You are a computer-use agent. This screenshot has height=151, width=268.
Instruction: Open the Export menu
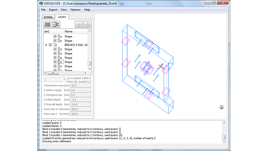coord(53,10)
